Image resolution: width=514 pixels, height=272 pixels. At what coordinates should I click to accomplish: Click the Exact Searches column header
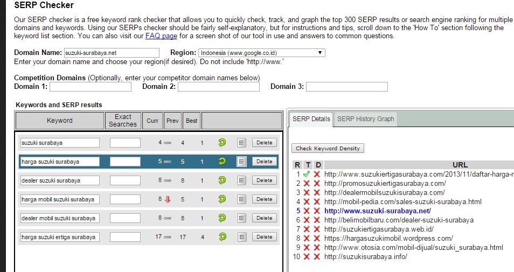pos(123,121)
